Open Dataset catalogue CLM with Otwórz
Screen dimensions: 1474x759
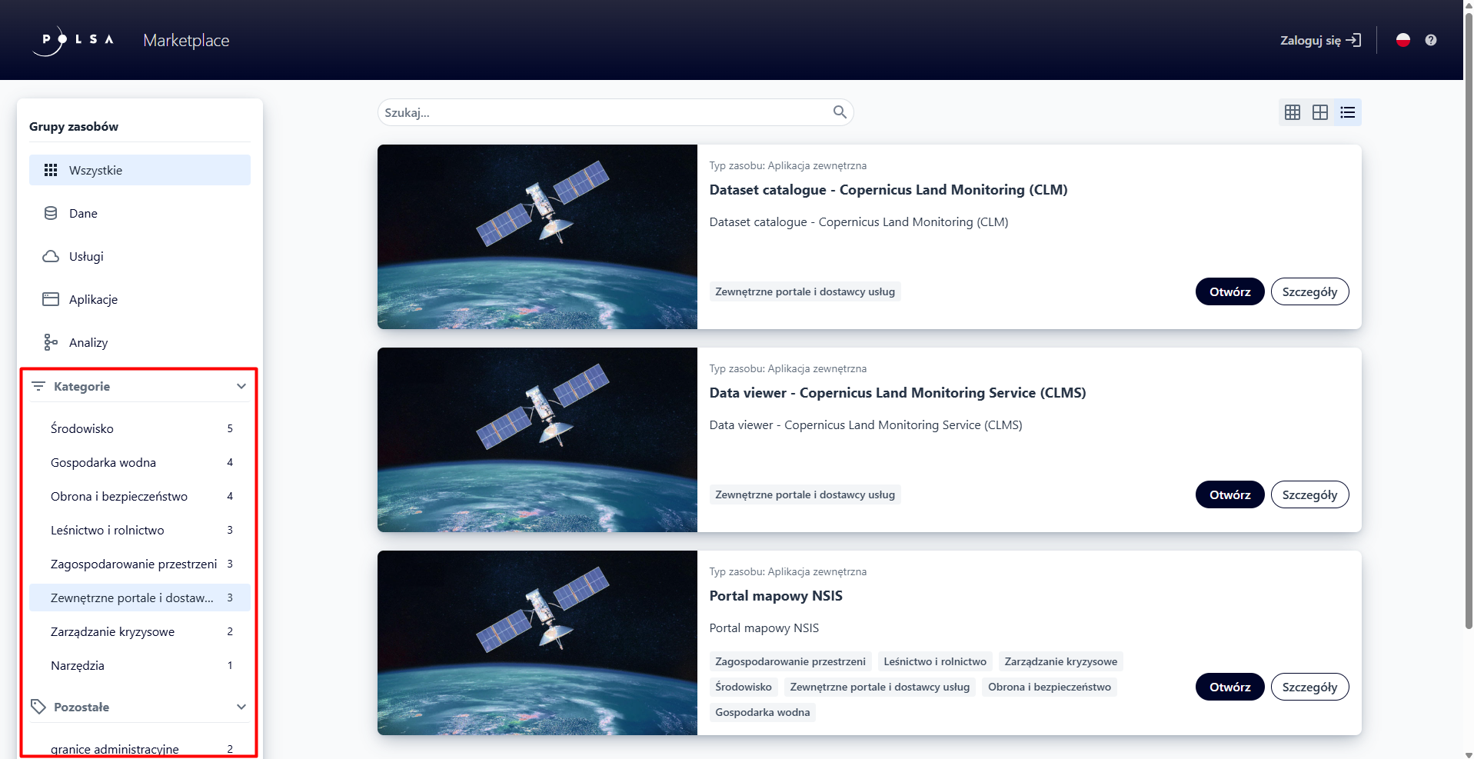1229,291
